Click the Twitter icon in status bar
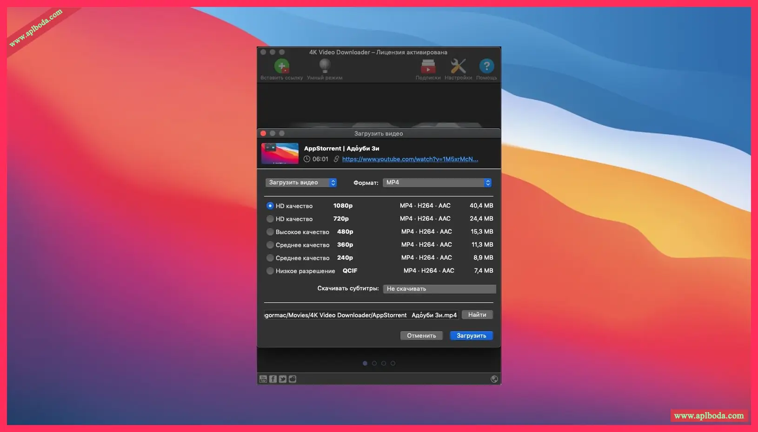Screen dimensions: 758x432 [283, 379]
